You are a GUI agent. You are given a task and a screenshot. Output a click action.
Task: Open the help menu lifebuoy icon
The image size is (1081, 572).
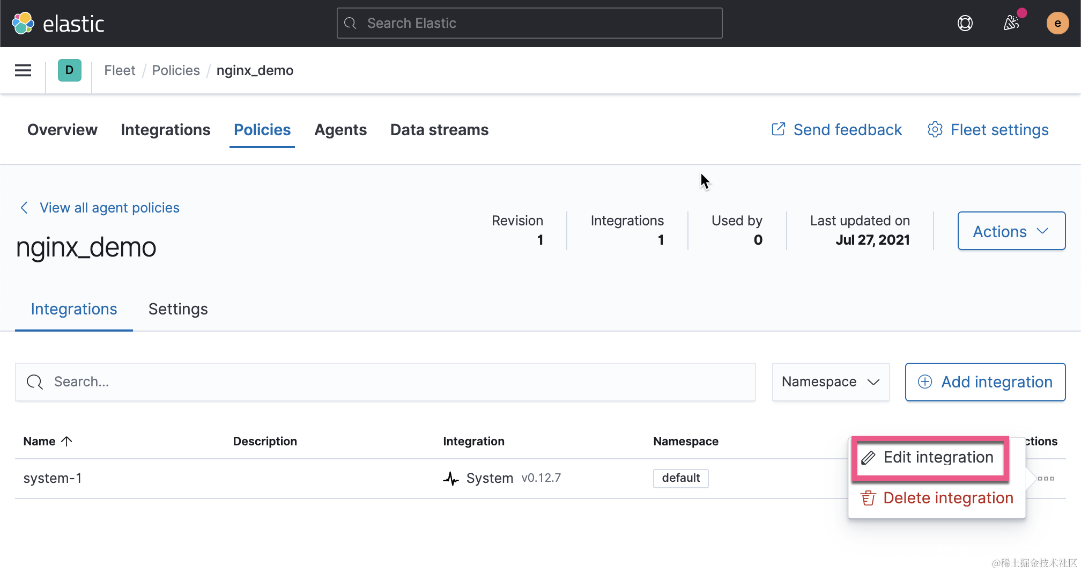(x=965, y=23)
